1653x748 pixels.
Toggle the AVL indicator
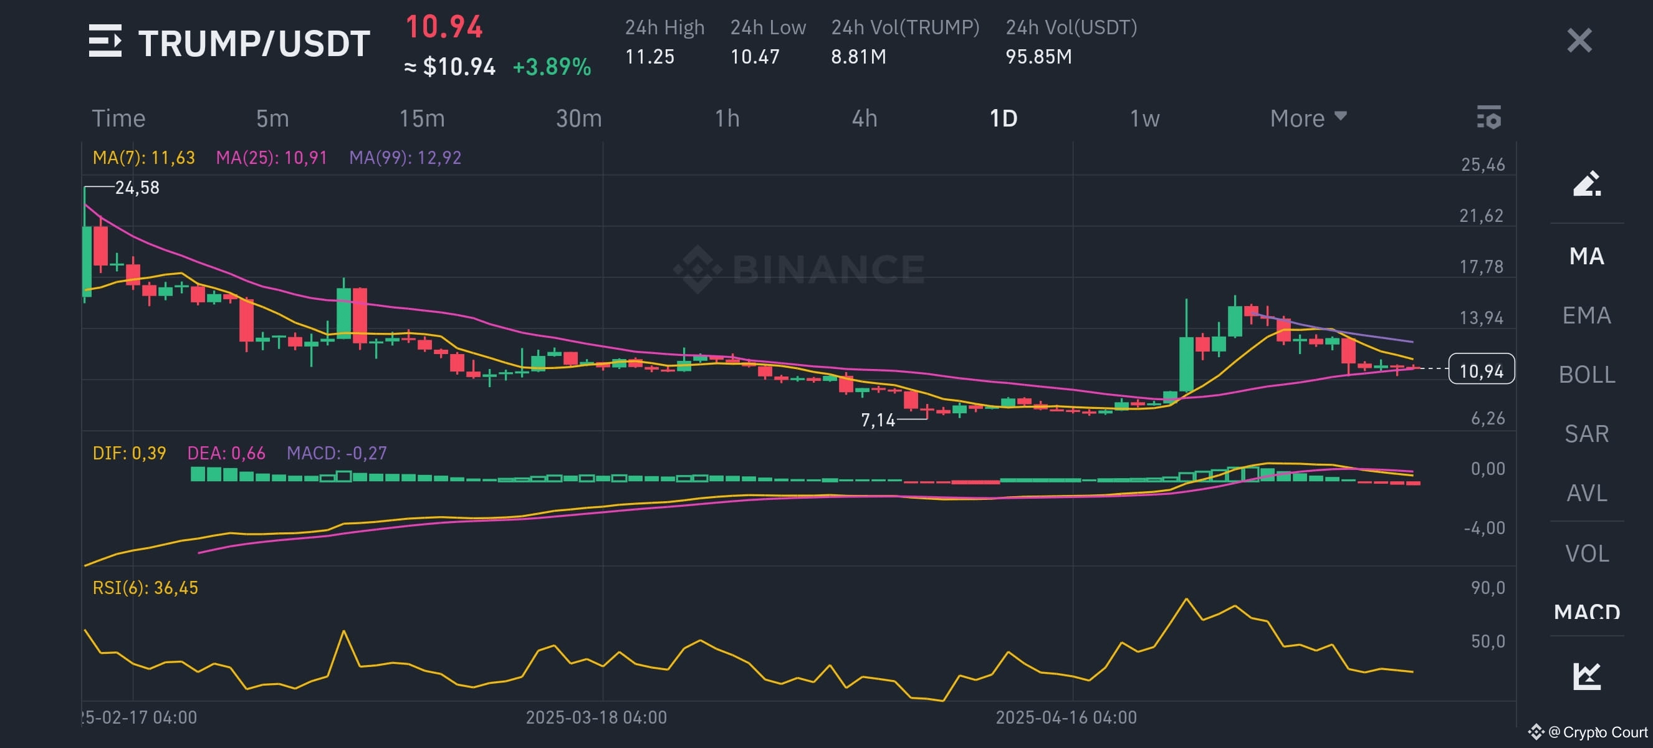pyautogui.click(x=1586, y=492)
